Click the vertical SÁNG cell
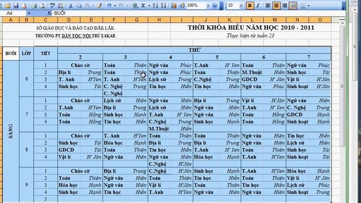This screenshot has height=203, width=361. click(x=11, y=131)
